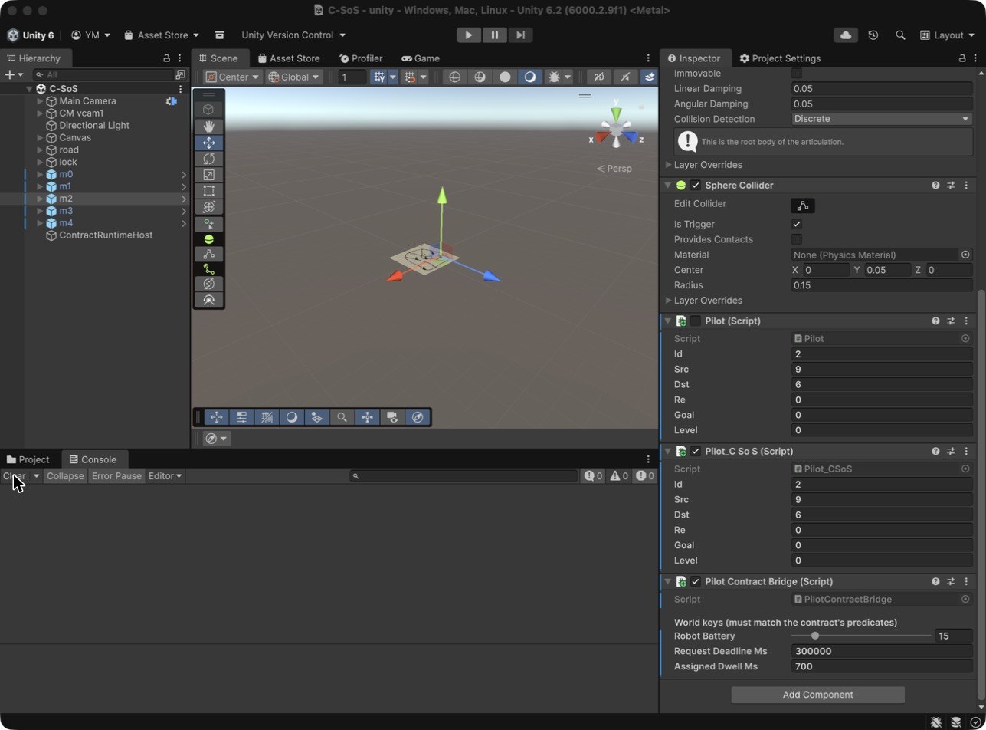Open the undo history icon
The height and width of the screenshot is (730, 986).
pos(873,35)
